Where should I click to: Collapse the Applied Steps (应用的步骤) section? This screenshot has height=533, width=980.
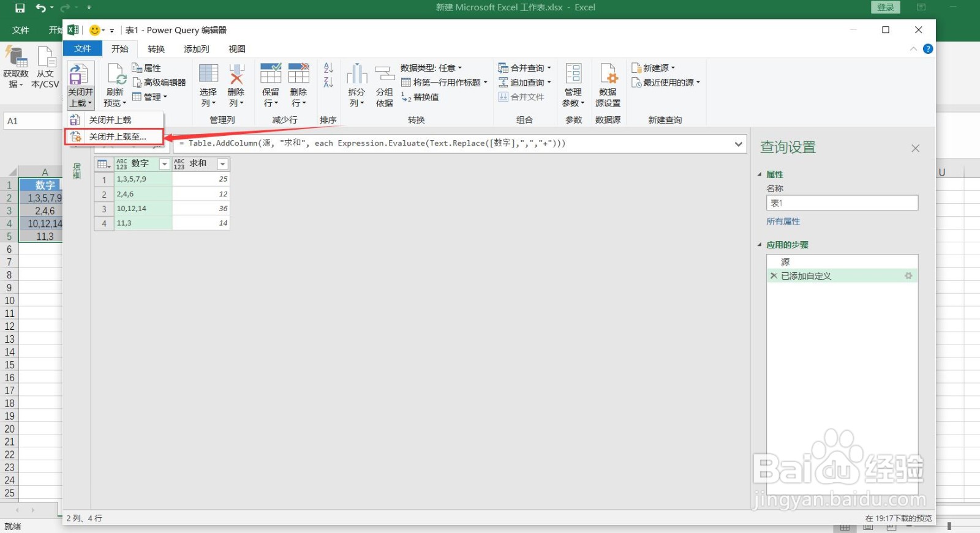[x=759, y=245]
